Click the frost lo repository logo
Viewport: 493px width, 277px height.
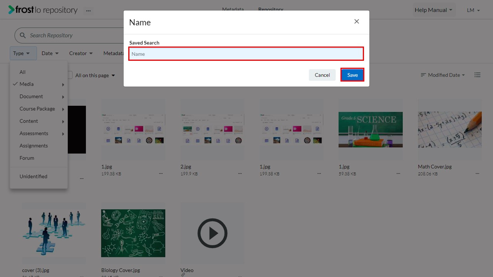tap(43, 10)
